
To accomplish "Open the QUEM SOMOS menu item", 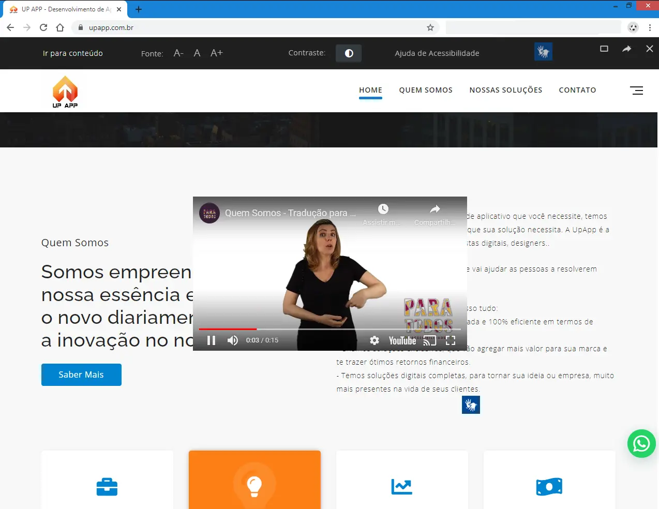I will (x=426, y=90).
